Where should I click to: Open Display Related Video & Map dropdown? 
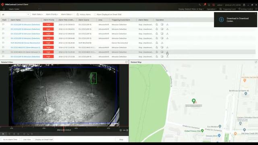pyautogui.click(x=191, y=9)
